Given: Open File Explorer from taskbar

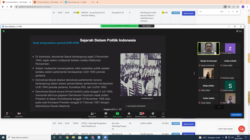Looking at the screenshot, I should pos(73,137).
